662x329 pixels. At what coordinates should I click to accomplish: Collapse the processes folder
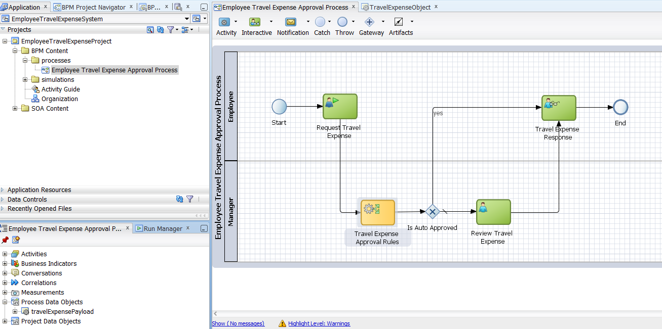25,60
